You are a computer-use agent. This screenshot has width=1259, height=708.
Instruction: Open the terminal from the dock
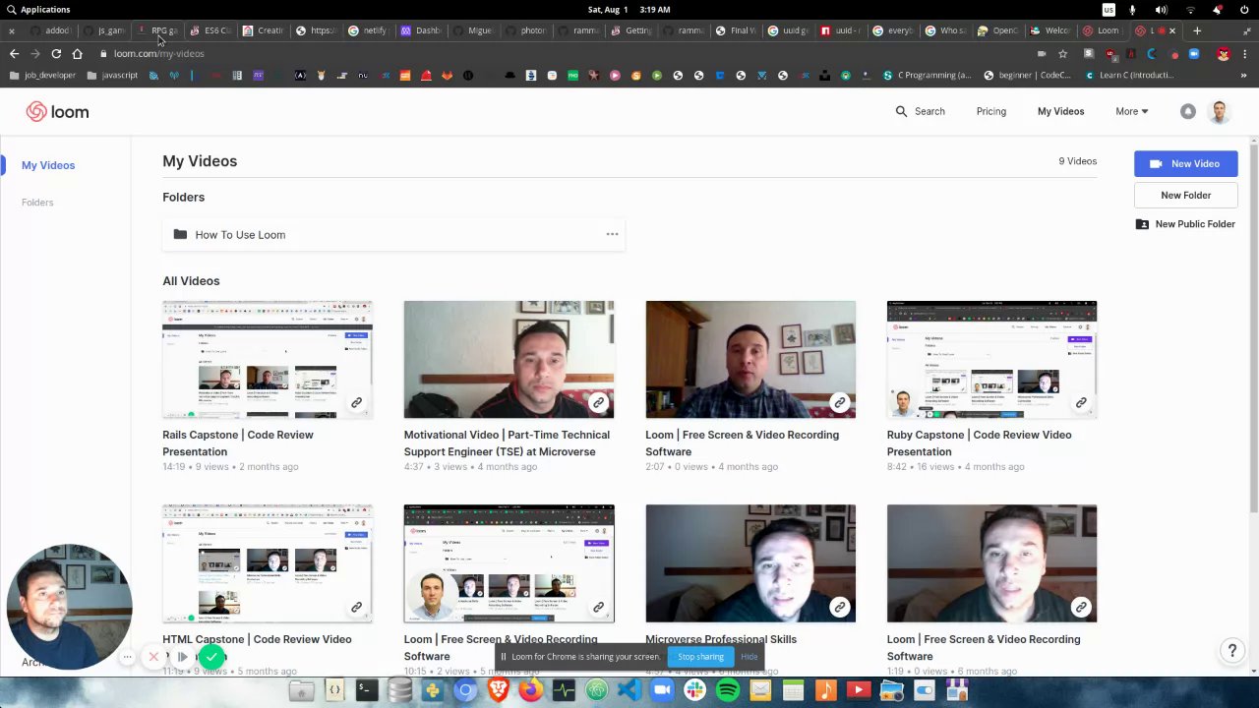click(x=367, y=690)
